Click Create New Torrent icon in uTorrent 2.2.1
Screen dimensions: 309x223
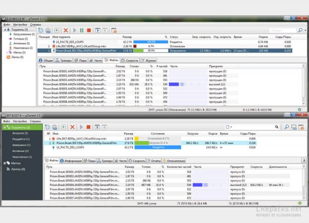[x=57, y=30]
